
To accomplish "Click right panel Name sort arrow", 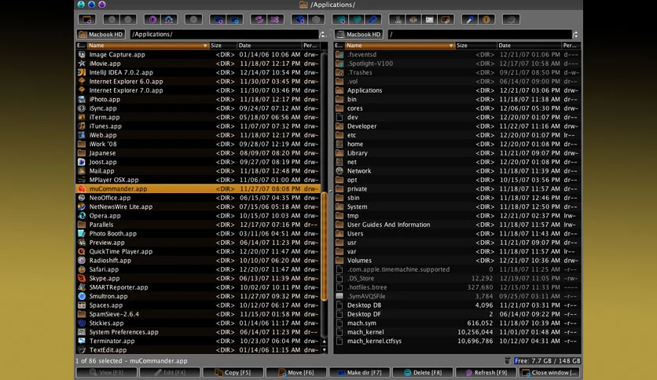I will [451, 46].
